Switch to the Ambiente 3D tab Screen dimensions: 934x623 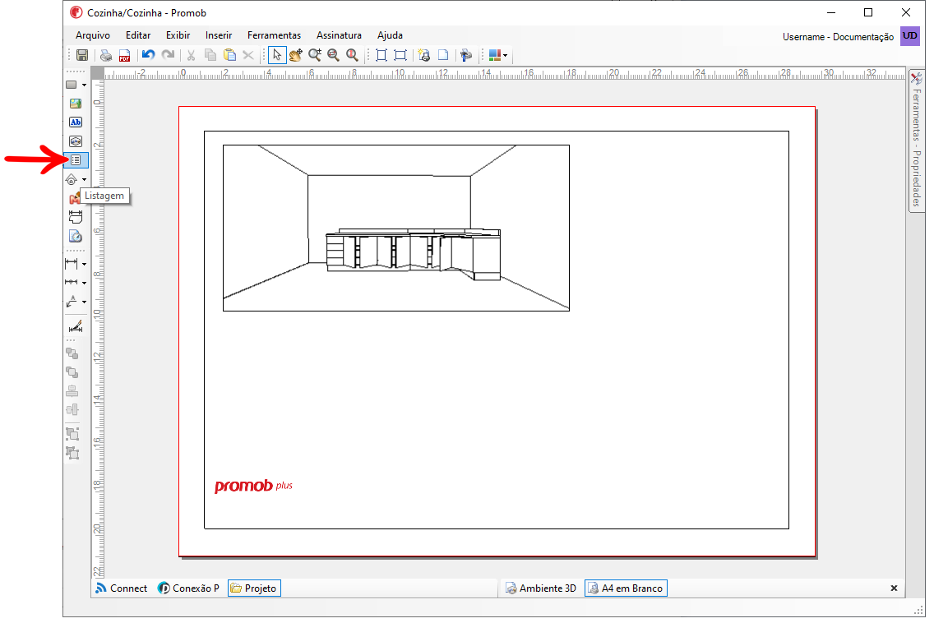point(541,588)
